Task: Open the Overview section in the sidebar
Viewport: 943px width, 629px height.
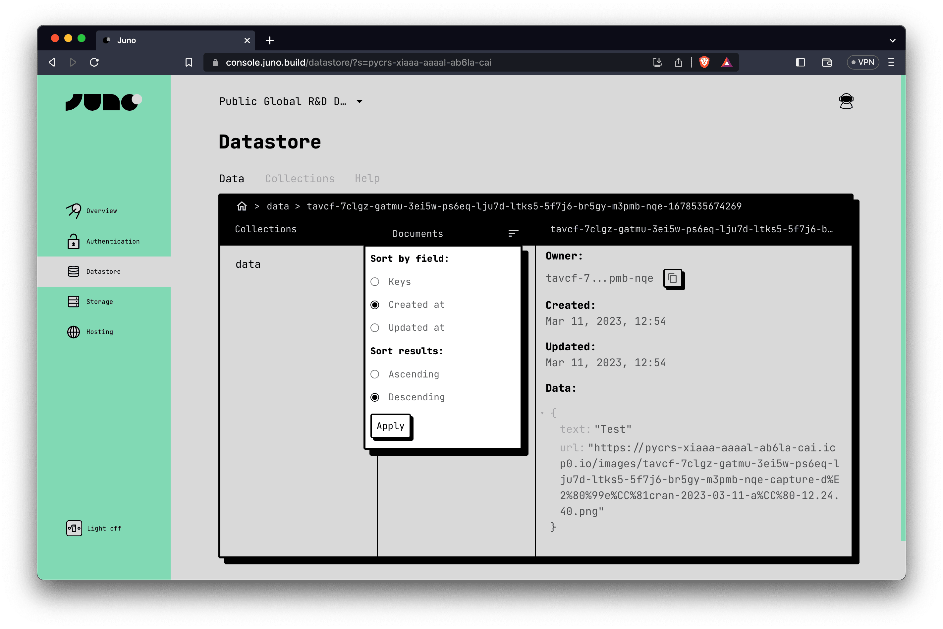Action: click(x=101, y=210)
